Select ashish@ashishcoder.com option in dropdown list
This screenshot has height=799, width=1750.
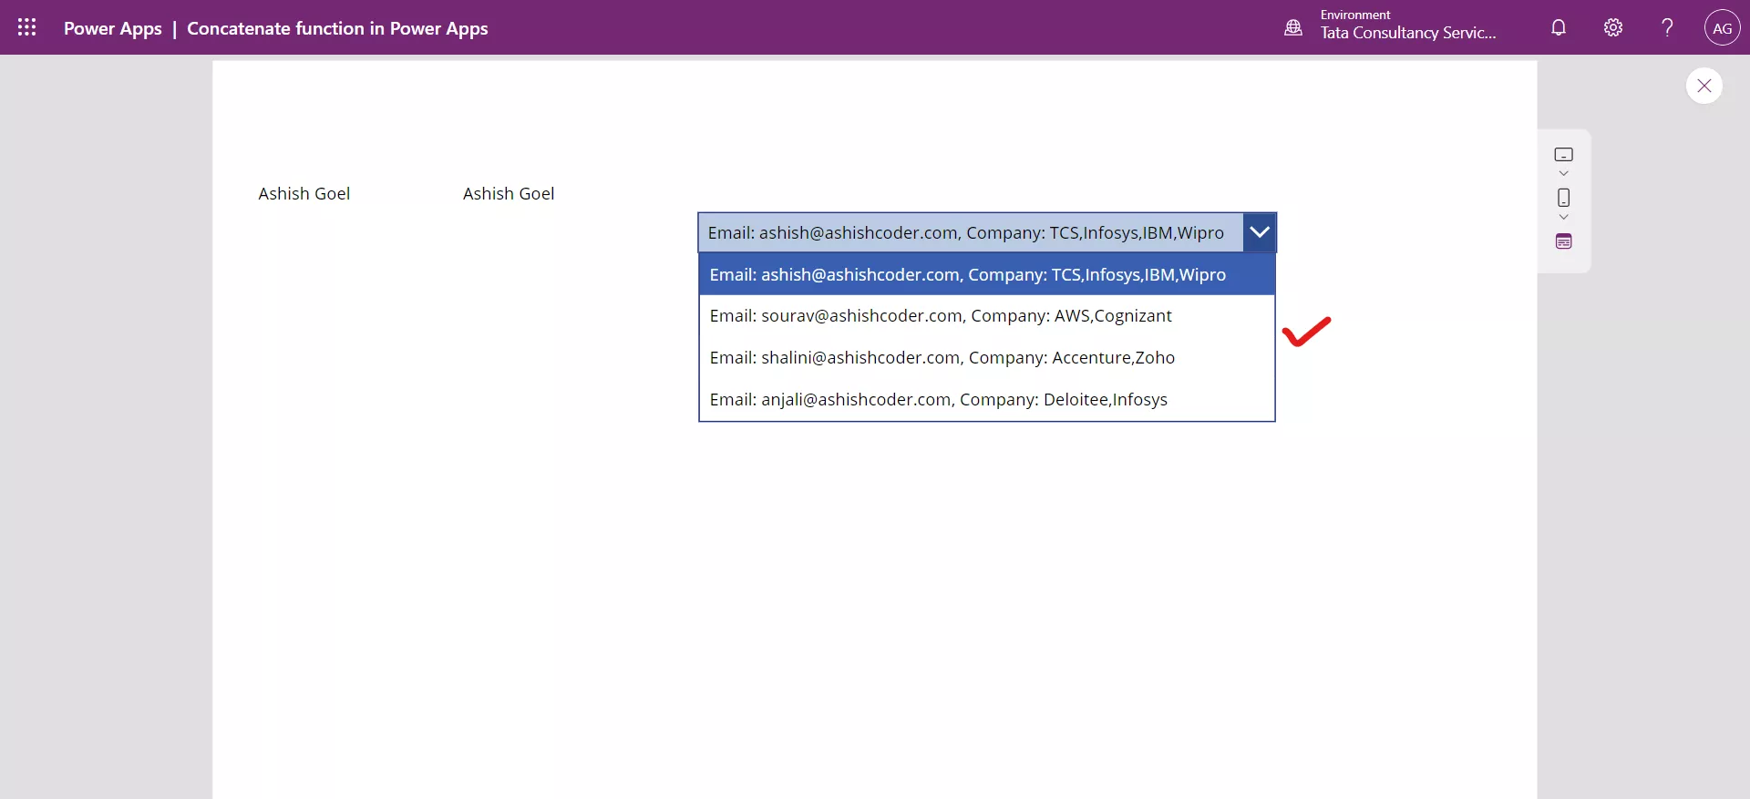986,274
